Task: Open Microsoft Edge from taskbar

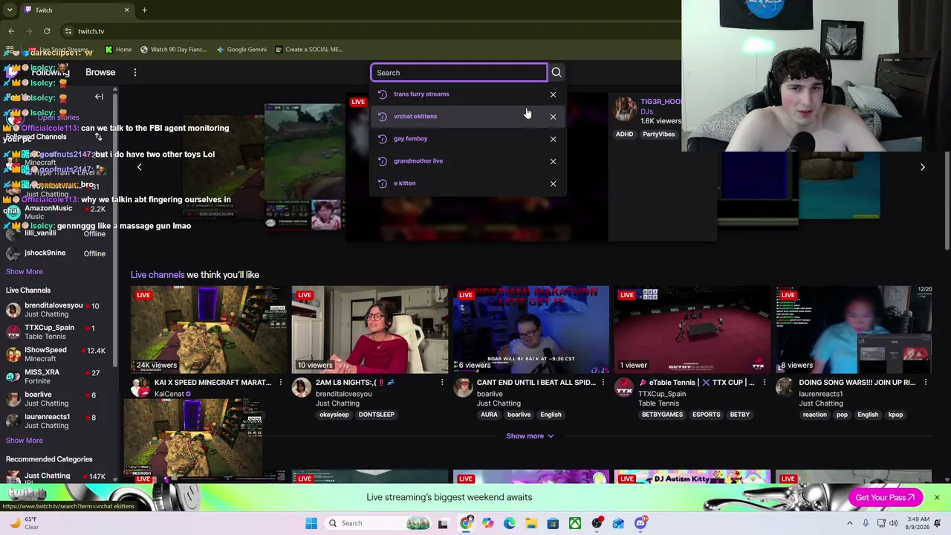Action: (x=510, y=523)
